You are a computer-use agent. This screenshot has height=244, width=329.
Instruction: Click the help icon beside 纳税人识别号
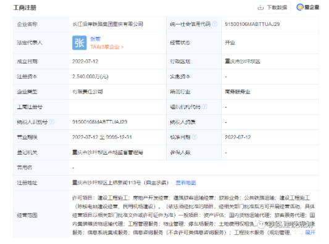click(x=52, y=122)
